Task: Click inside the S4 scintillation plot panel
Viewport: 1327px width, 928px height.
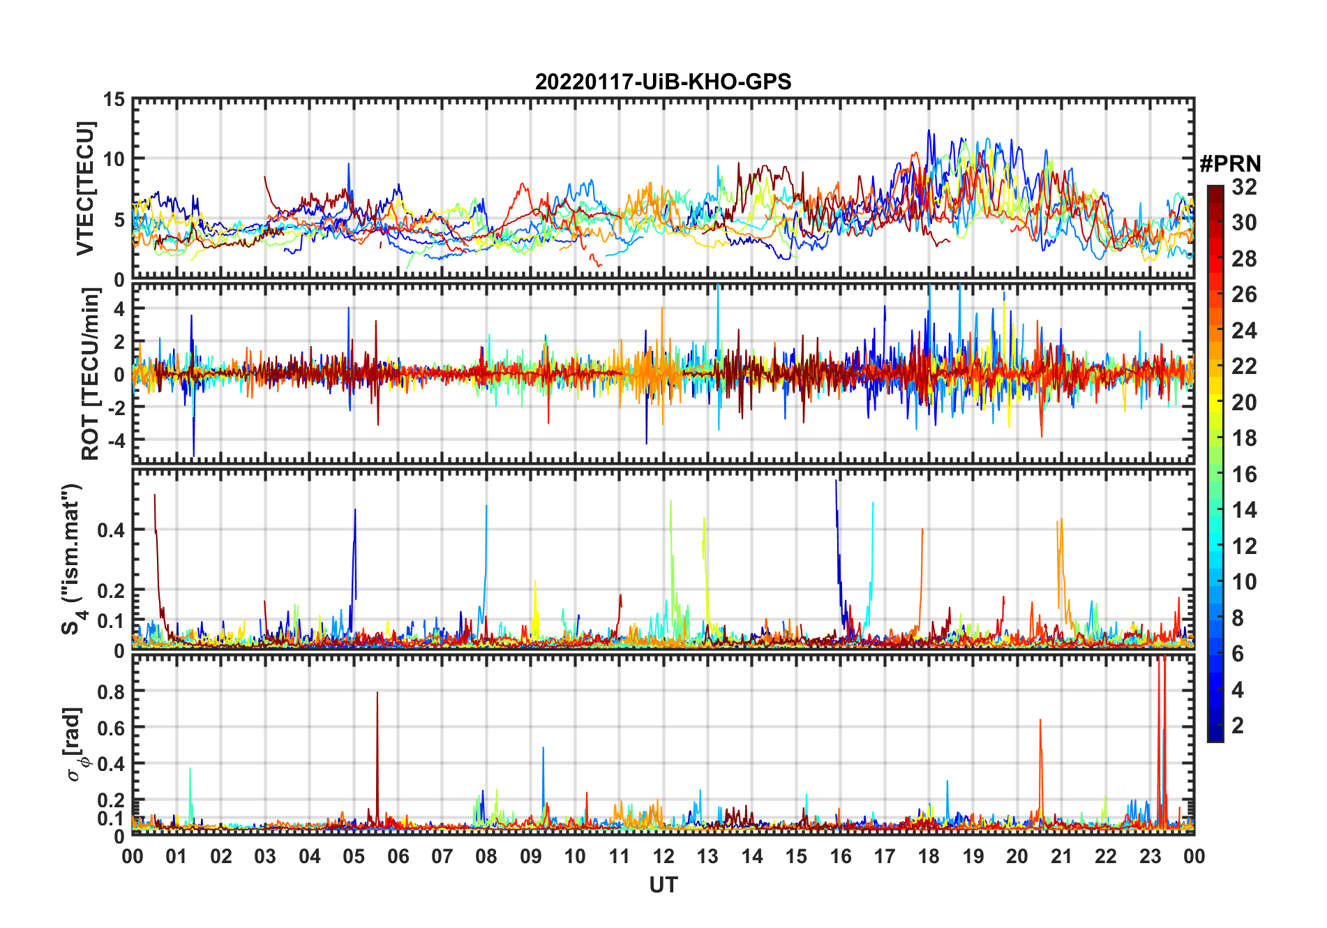Action: coord(663,559)
